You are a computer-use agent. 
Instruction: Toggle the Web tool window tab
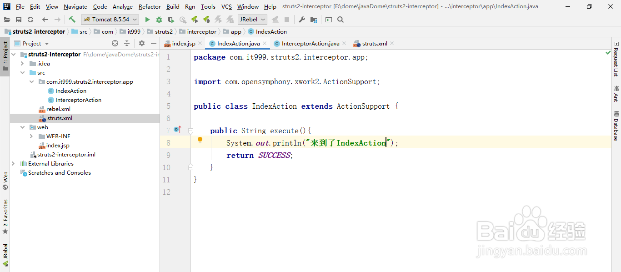coord(5,181)
